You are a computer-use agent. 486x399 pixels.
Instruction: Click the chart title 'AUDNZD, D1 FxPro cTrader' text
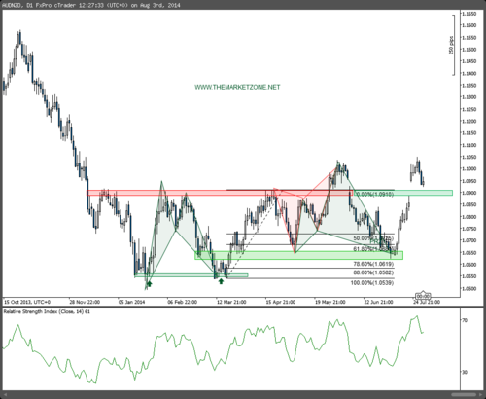(x=40, y=5)
